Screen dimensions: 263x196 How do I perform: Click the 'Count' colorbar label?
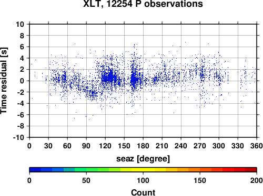tap(143, 192)
